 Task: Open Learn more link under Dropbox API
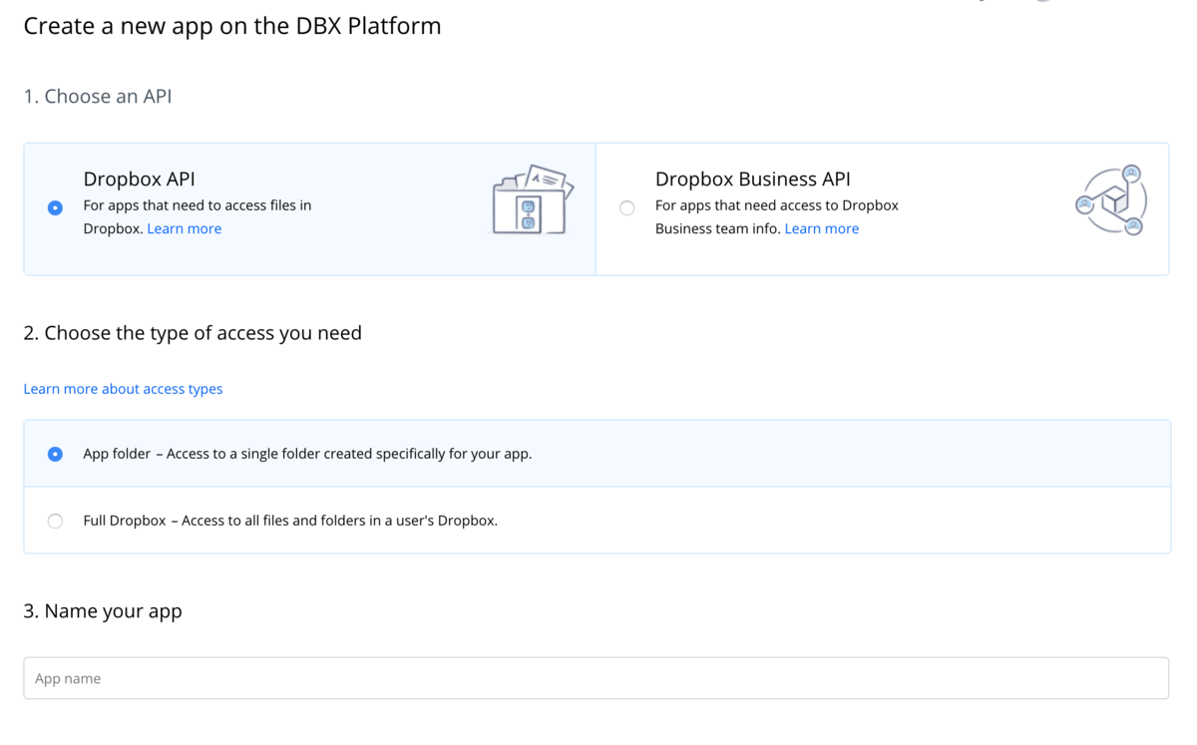coord(185,228)
